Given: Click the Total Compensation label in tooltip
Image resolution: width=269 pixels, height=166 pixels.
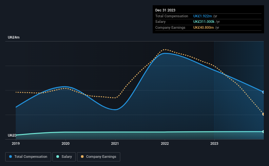Looking at the screenshot, I should coord(172,16).
